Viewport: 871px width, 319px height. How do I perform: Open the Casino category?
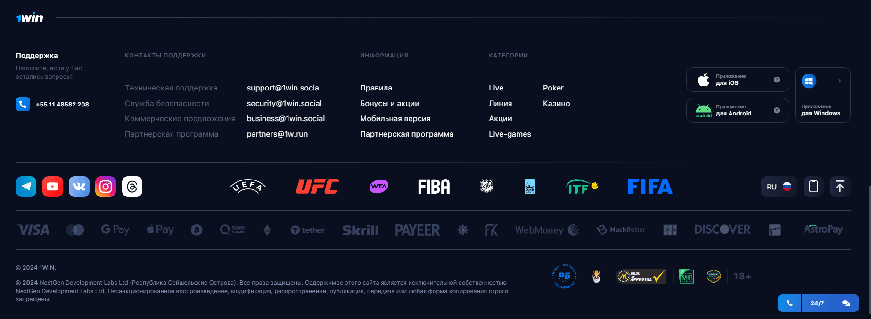556,103
